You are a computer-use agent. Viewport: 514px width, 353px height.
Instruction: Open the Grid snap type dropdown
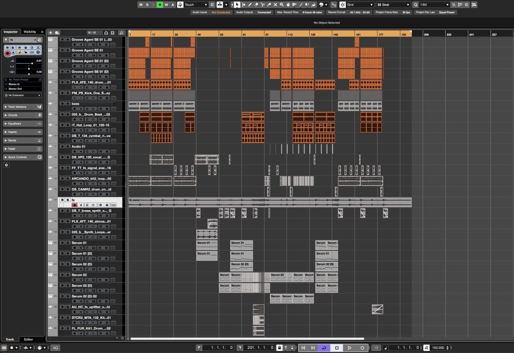click(359, 5)
